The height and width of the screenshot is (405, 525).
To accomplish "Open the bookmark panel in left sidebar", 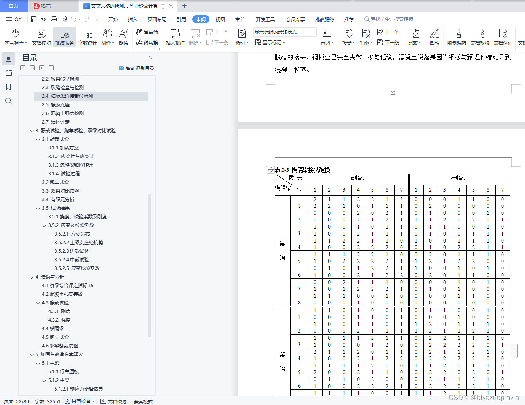I will 9,87.
